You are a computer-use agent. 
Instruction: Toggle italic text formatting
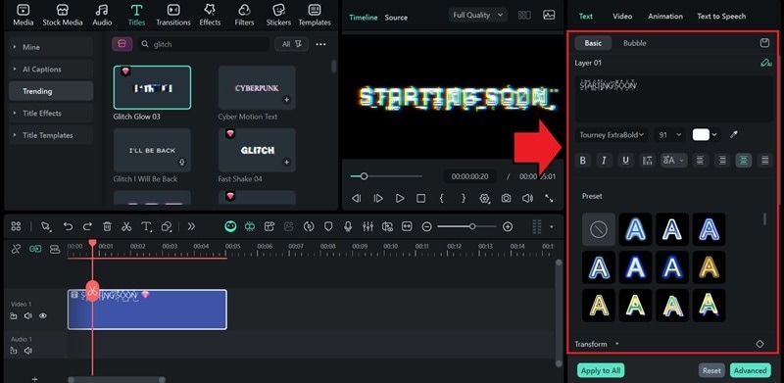(604, 161)
